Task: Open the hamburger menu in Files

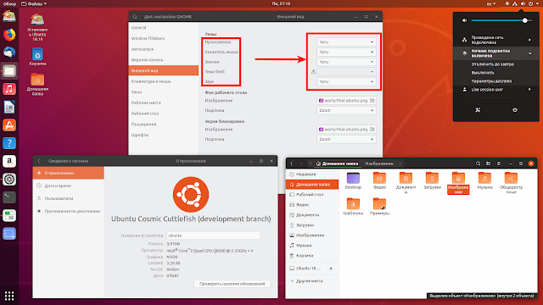Action: click(499, 164)
